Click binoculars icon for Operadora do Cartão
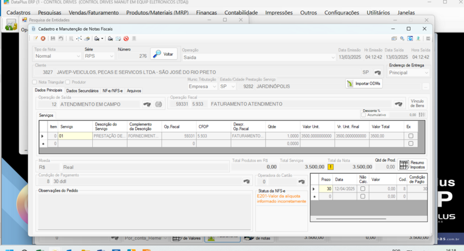 pyautogui.click(x=302, y=182)
